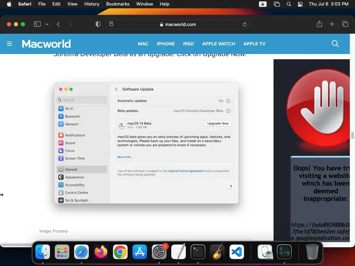355x266 pixels.
Task: Open Control Centre in menu bar
Action: click(x=300, y=4)
